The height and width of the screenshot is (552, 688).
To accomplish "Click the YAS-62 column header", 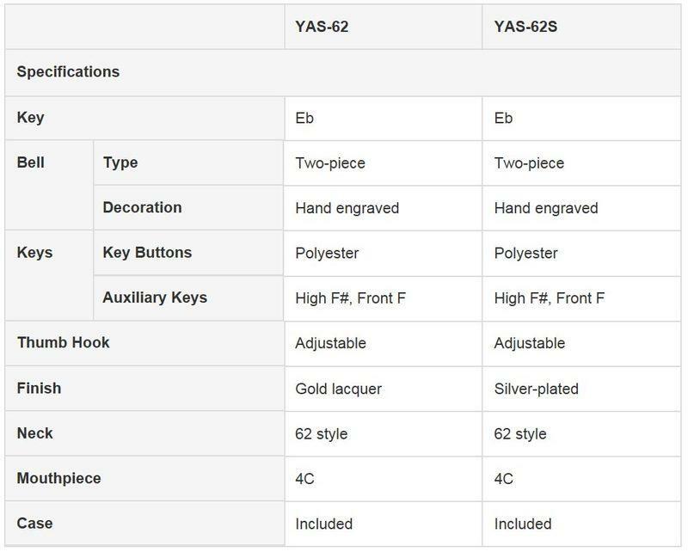I will 322,27.
